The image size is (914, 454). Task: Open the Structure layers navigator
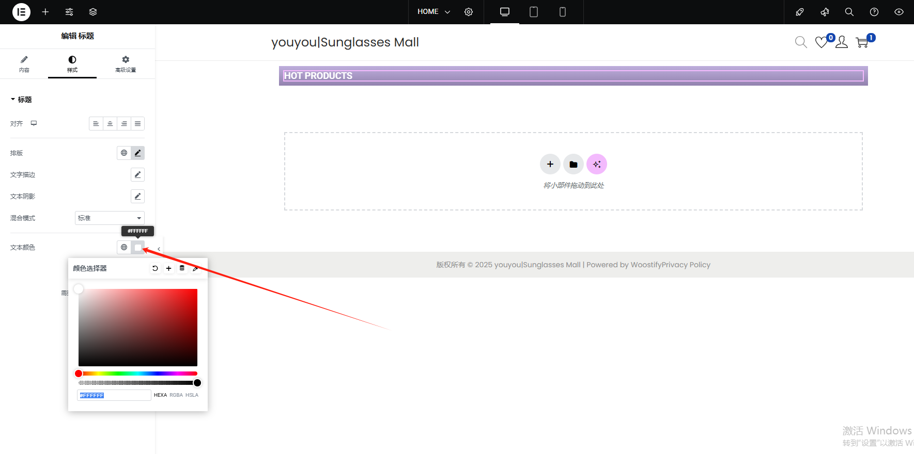coord(93,12)
